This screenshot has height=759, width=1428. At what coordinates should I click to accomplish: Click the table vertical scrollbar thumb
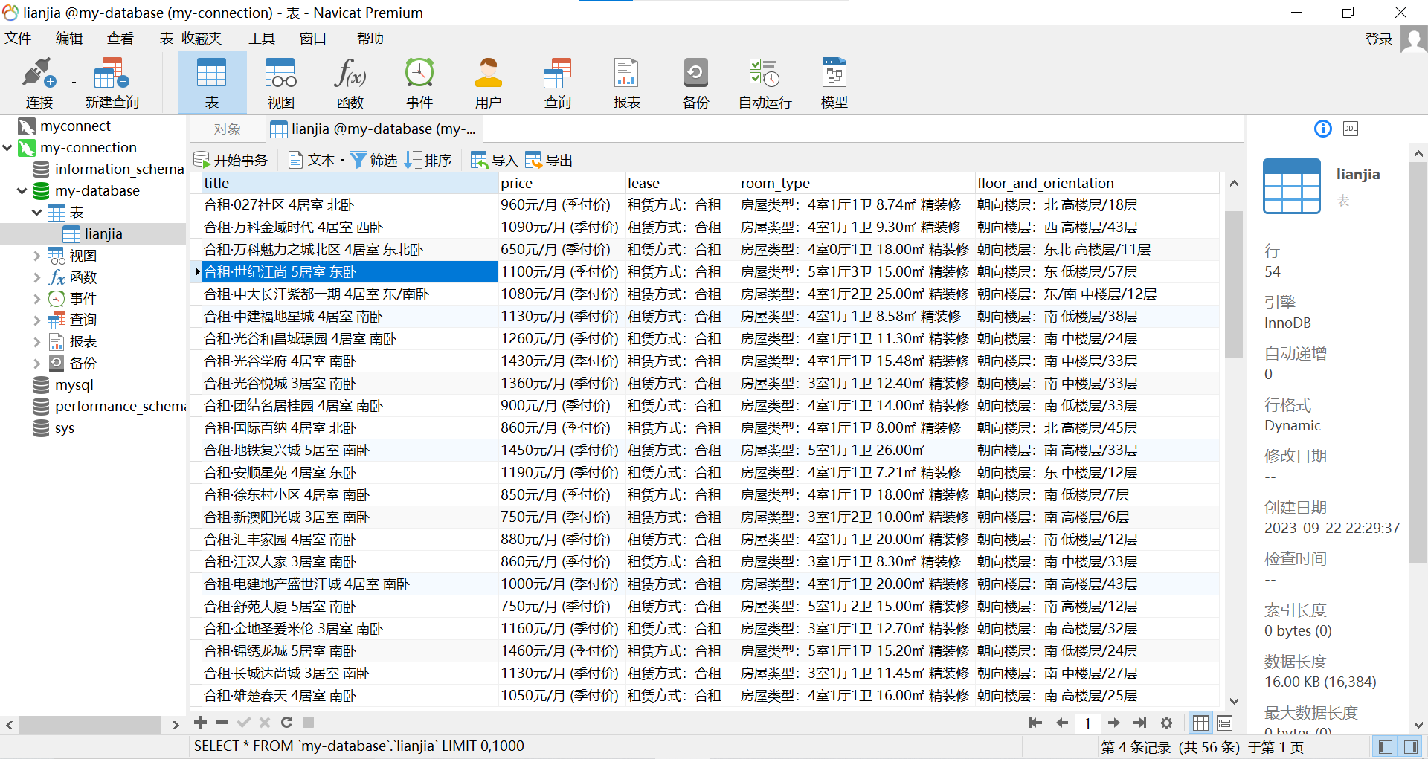click(x=1234, y=285)
